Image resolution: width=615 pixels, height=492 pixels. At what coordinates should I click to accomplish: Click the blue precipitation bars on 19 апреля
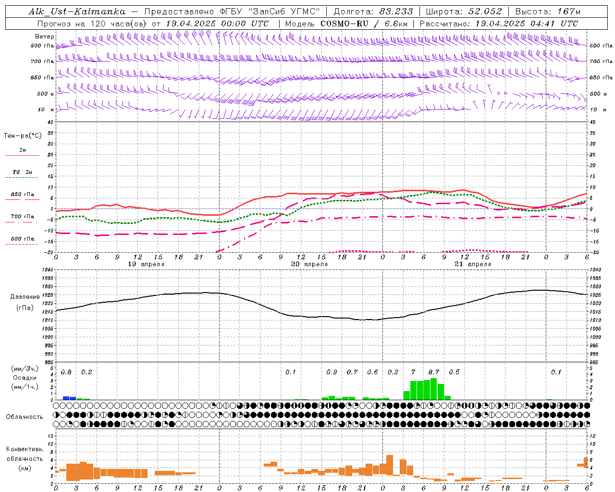[69, 398]
